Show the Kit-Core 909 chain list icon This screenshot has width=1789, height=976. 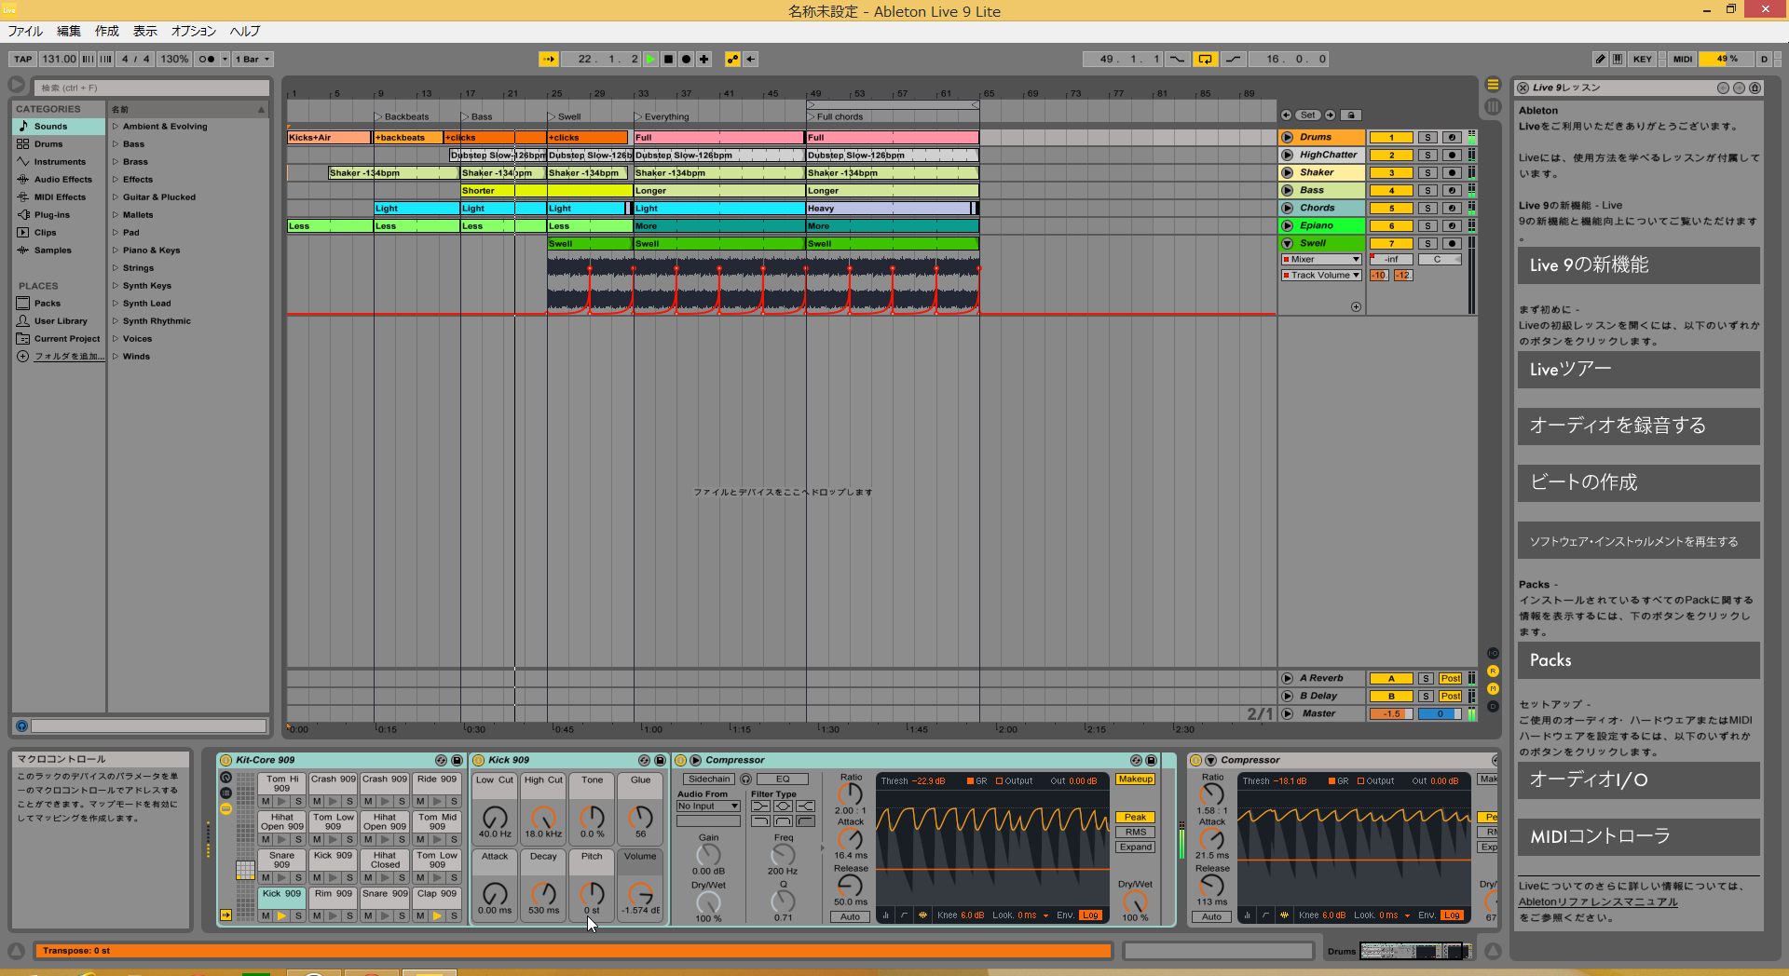225,793
